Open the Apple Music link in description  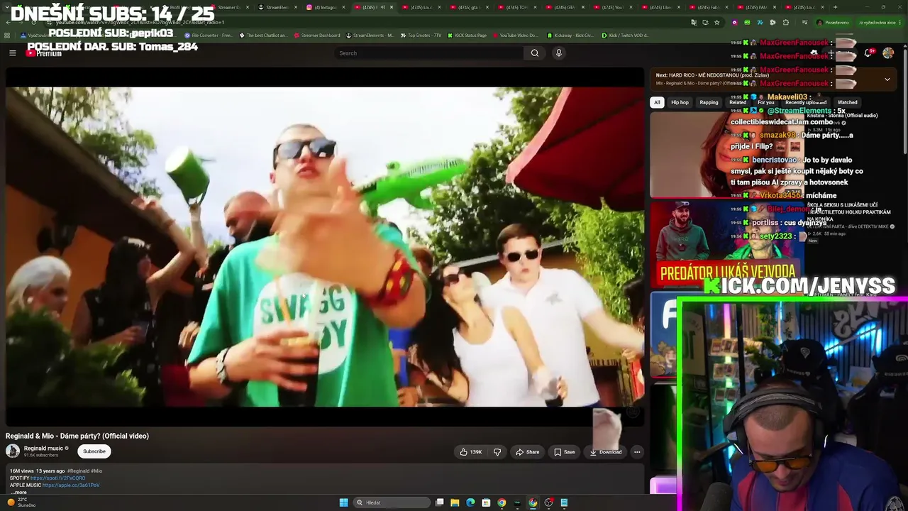pyautogui.click(x=71, y=485)
